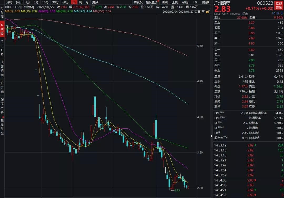This screenshot has width=284, height=198.
Task: Click the date range 2020/09/04-2021/01/27 link
Action: tap(182, 12)
